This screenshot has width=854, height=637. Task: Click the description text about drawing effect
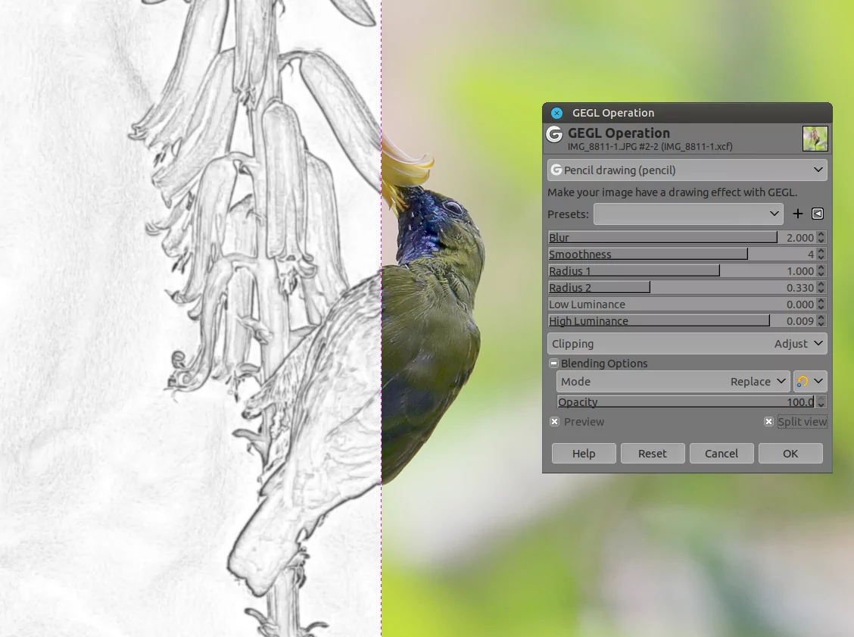(672, 192)
